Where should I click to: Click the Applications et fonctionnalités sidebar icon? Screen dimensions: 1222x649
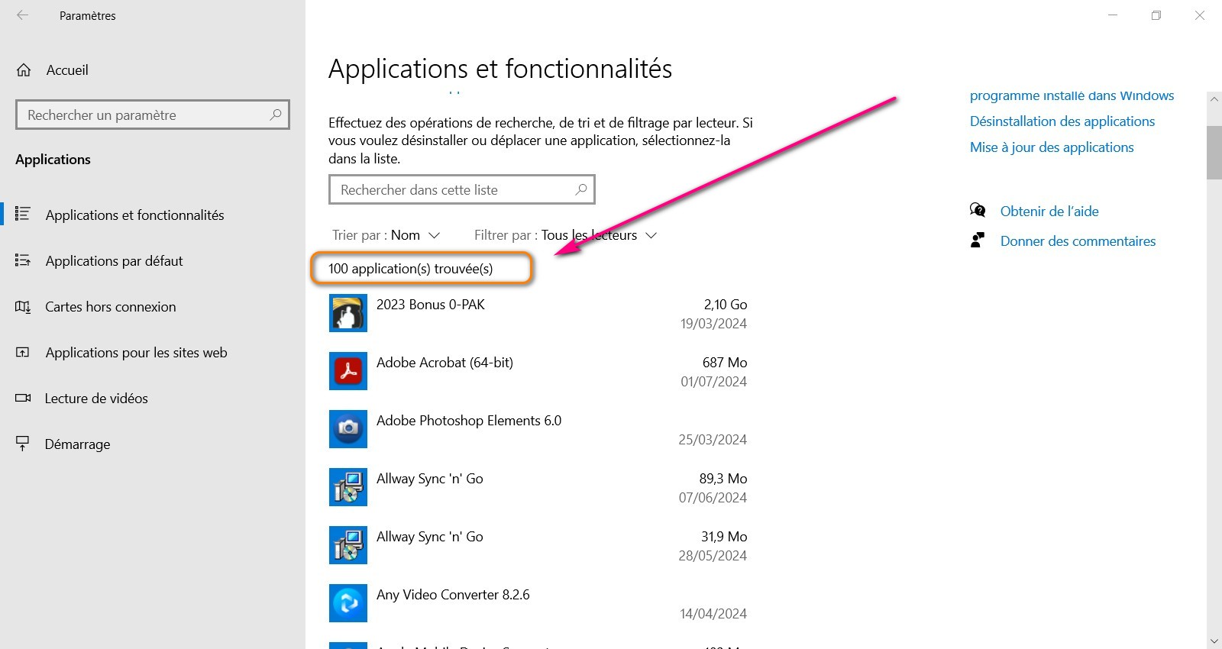(x=23, y=215)
